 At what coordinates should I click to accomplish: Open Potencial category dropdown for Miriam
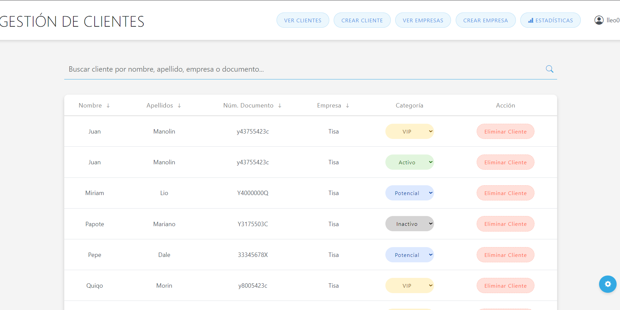(x=409, y=193)
